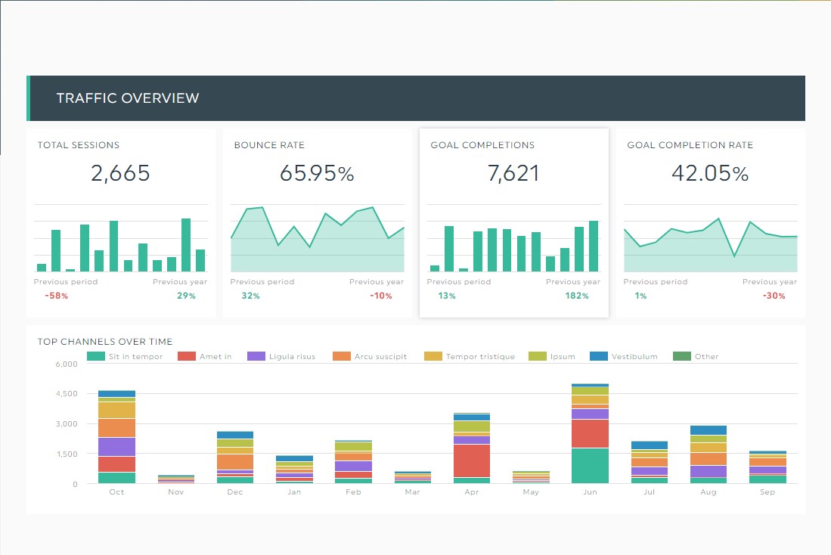The height and width of the screenshot is (555, 831).
Task: Click the 'TOTAL SESSIONS' card title
Action: [x=79, y=145]
